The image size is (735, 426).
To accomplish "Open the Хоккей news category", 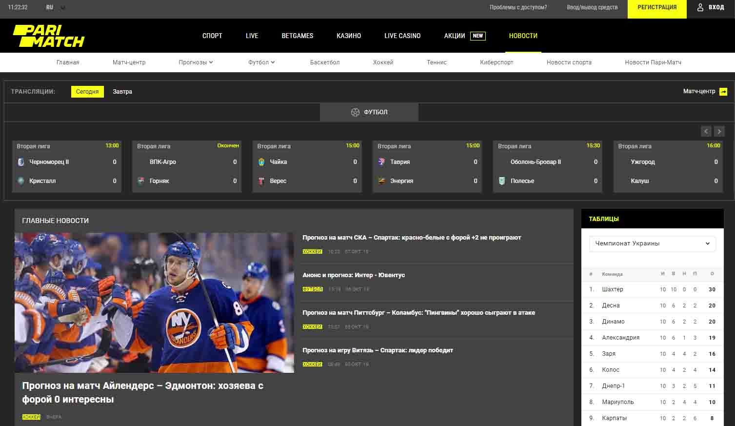I will (383, 62).
